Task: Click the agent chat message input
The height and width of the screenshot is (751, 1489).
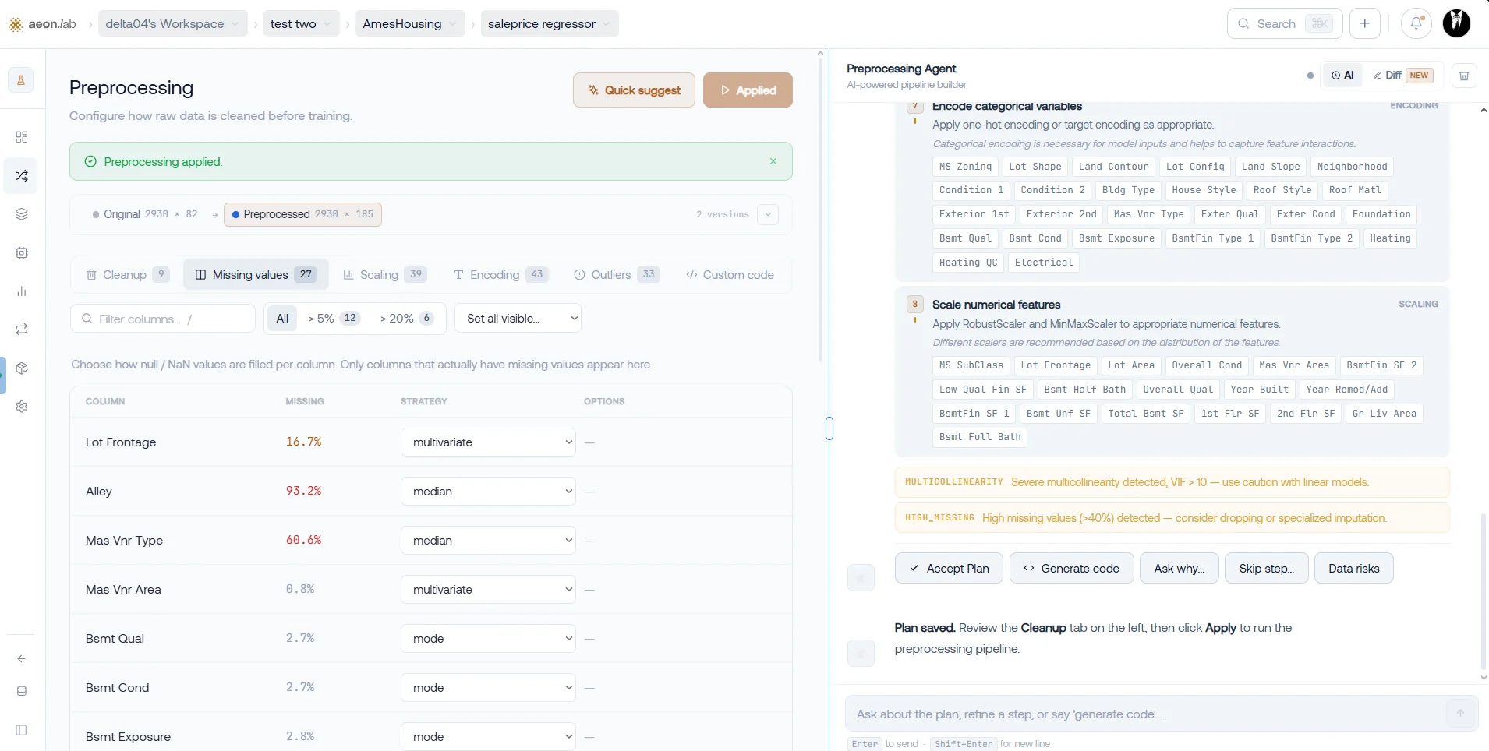Action: click(x=1146, y=714)
